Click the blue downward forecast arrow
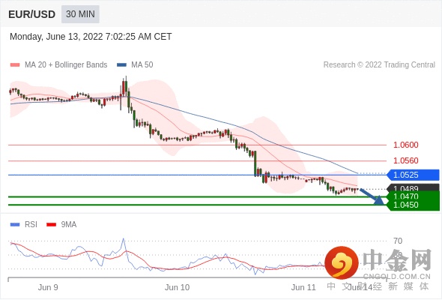This screenshot has width=442, height=300. tap(372, 196)
